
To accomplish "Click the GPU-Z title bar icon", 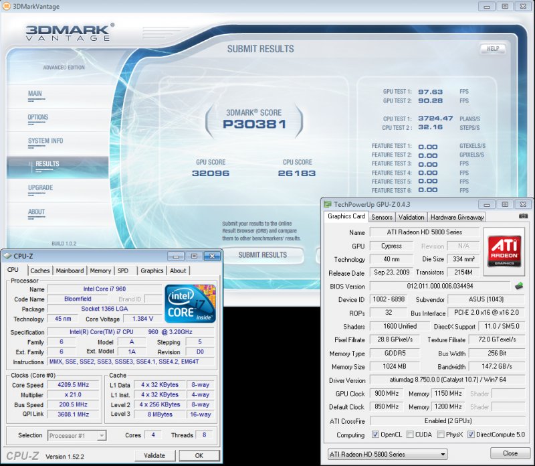I will click(x=328, y=204).
